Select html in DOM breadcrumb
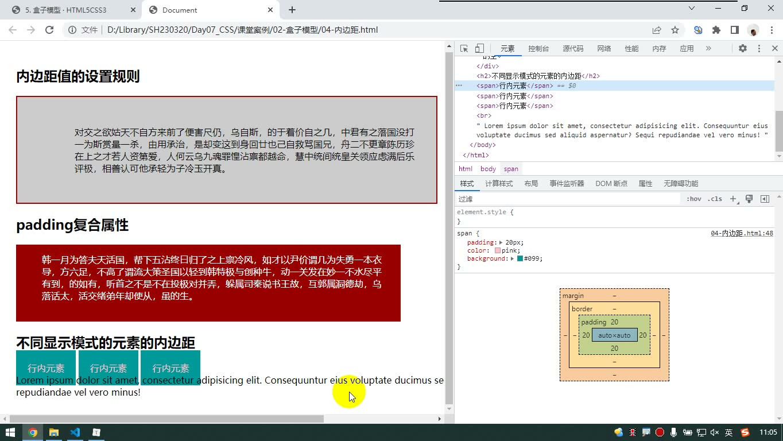Viewport: 783px width, 441px height. pos(466,169)
